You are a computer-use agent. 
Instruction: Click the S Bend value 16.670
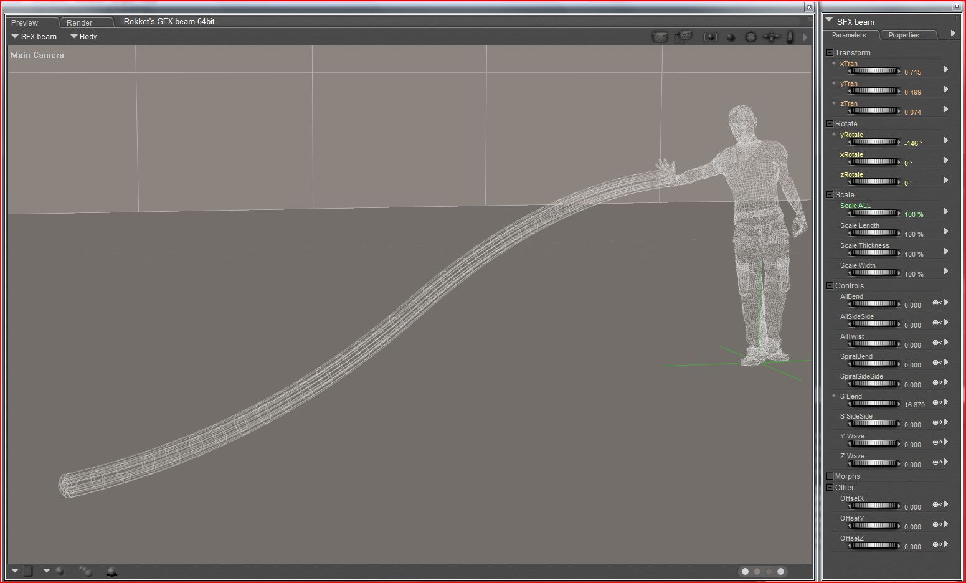pyautogui.click(x=914, y=405)
